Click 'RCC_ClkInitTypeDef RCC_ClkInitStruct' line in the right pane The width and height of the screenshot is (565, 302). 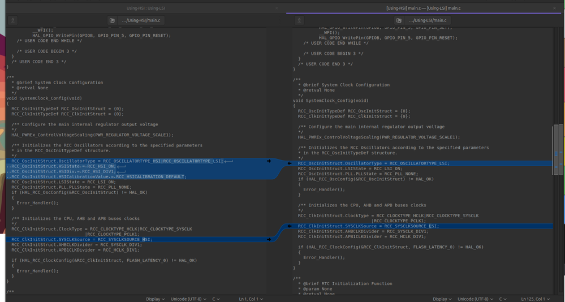click(354, 117)
